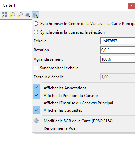Click the Zoom Full extent icon

coord(4,15)
